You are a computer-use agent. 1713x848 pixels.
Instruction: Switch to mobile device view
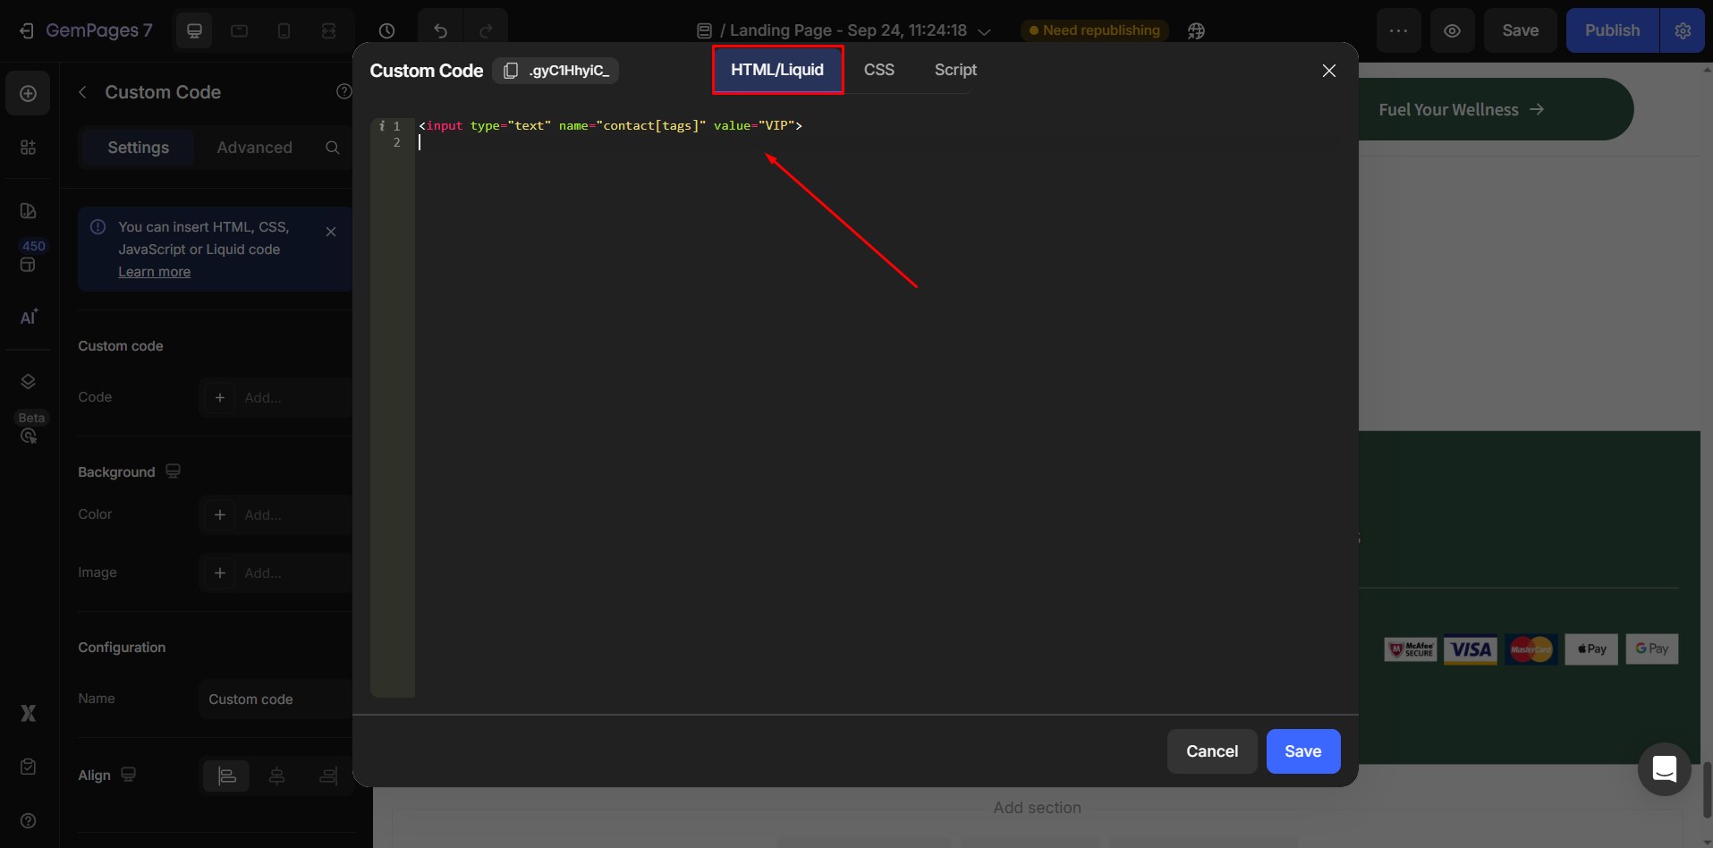(x=284, y=30)
